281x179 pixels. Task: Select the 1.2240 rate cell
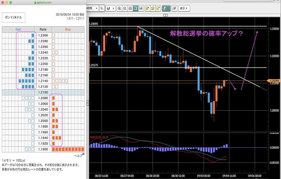[x=43, y=52]
